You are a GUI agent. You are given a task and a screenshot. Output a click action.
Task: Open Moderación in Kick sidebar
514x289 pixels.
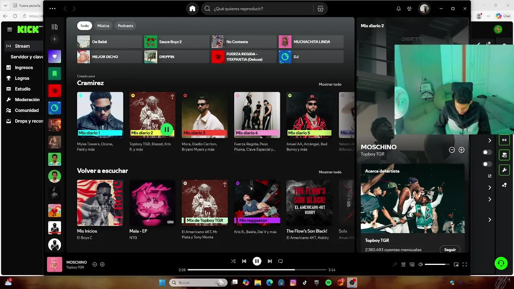tap(24, 100)
